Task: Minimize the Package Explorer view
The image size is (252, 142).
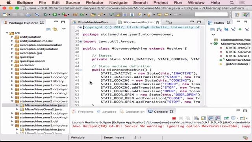Action: 56,22
